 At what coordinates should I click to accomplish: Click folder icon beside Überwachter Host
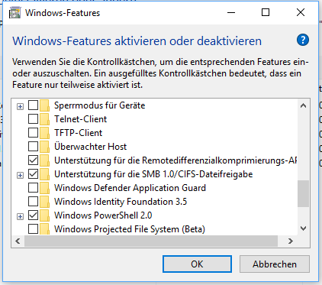[44, 147]
